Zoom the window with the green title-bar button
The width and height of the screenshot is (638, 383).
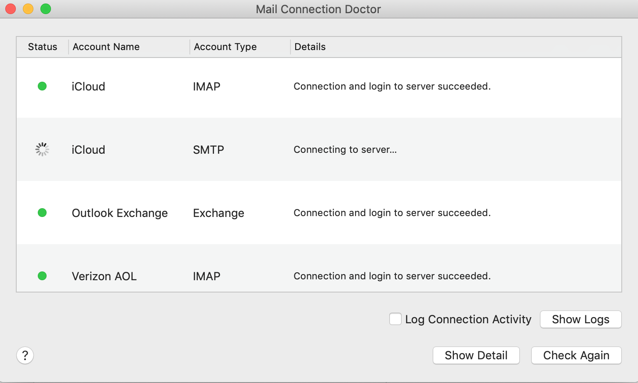46,9
